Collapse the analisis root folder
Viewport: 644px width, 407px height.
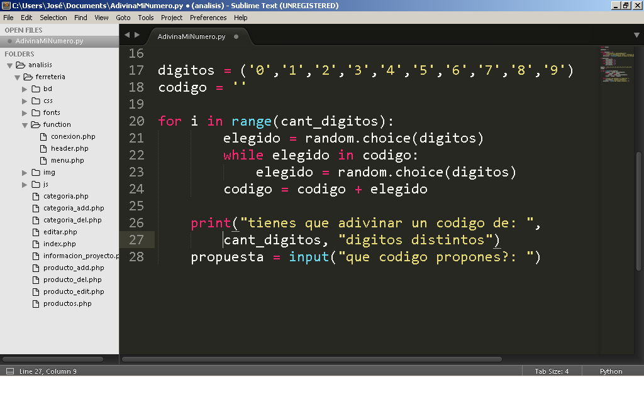9,66
